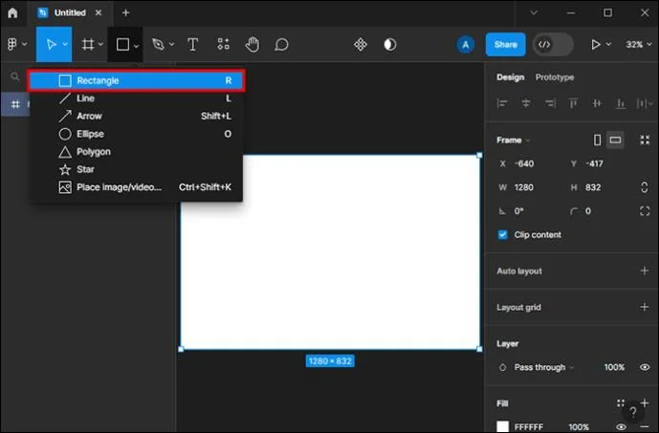Screen dimensions: 659x433
Task: Switch to the Prototype tab
Action: [x=555, y=77]
